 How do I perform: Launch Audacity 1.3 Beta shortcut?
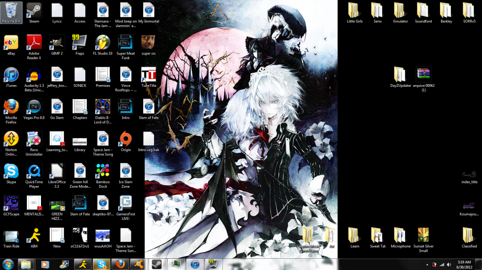(34, 79)
